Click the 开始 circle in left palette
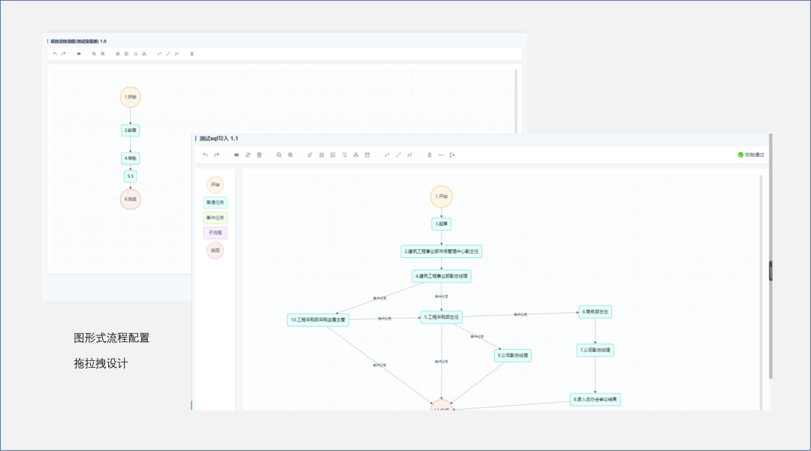Viewport: 811px width, 451px height. [216, 185]
